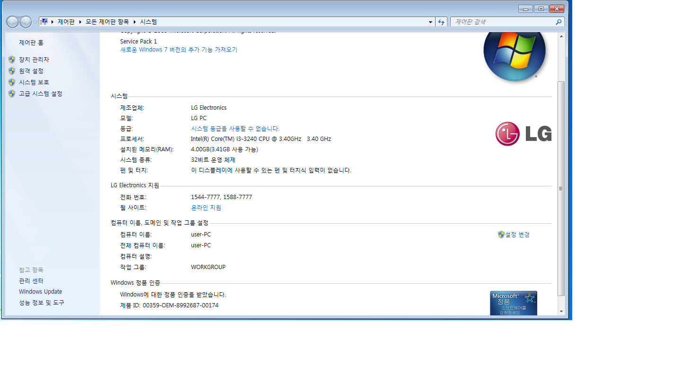
Task: Click the phone number '1544-7777, 1588-7777'
Action: tap(222, 197)
